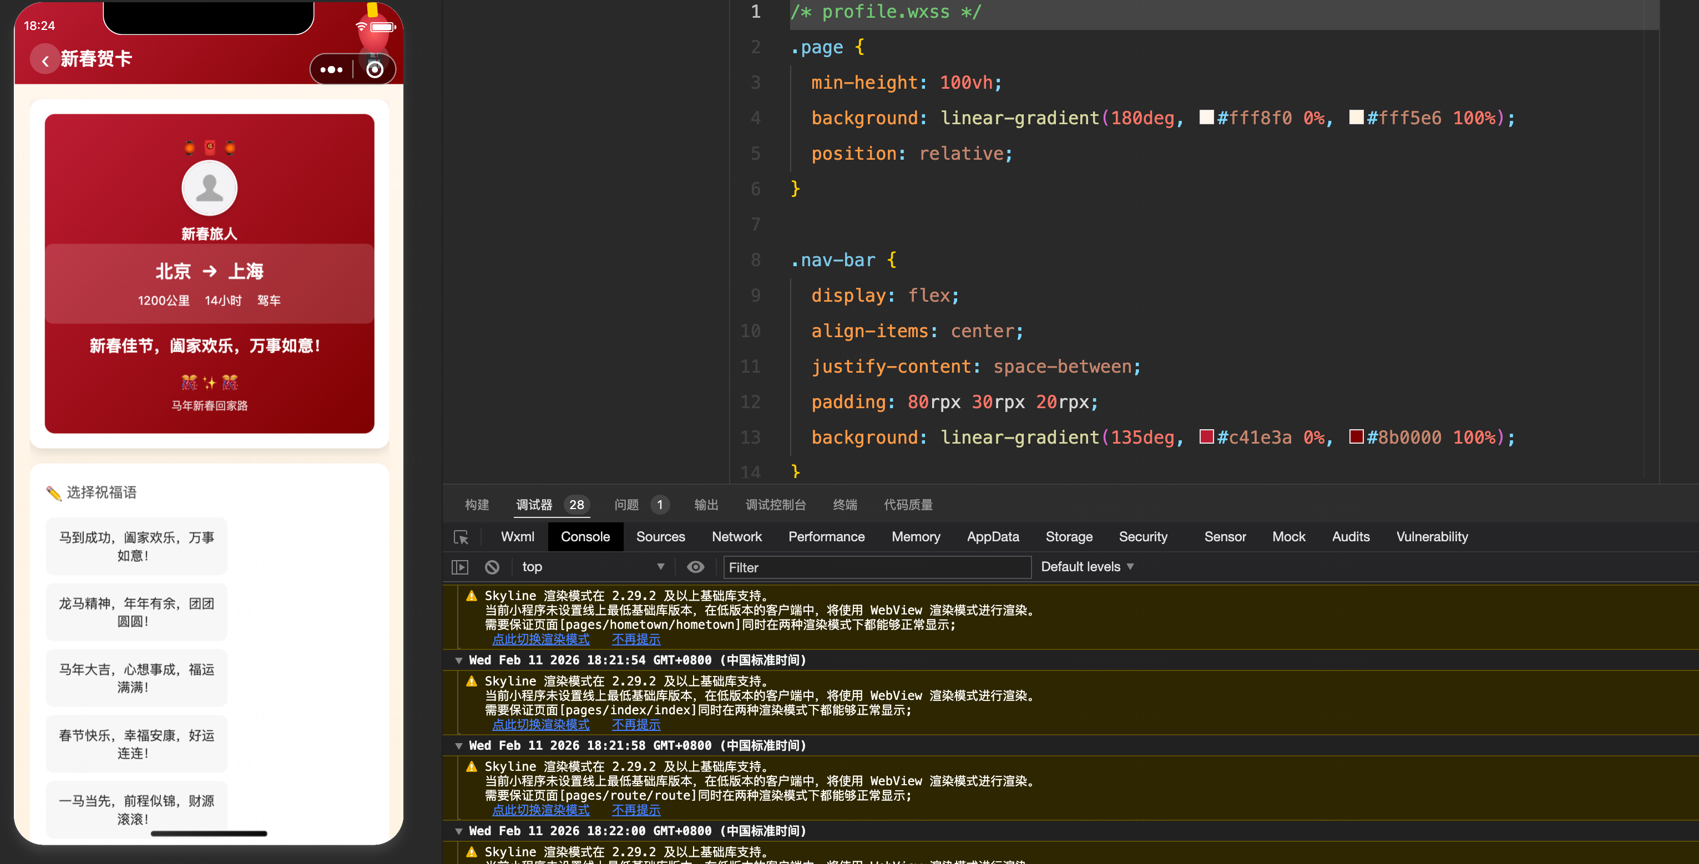Select the 马年大吉 blessing option
The width and height of the screenshot is (1699, 864).
pyautogui.click(x=136, y=678)
